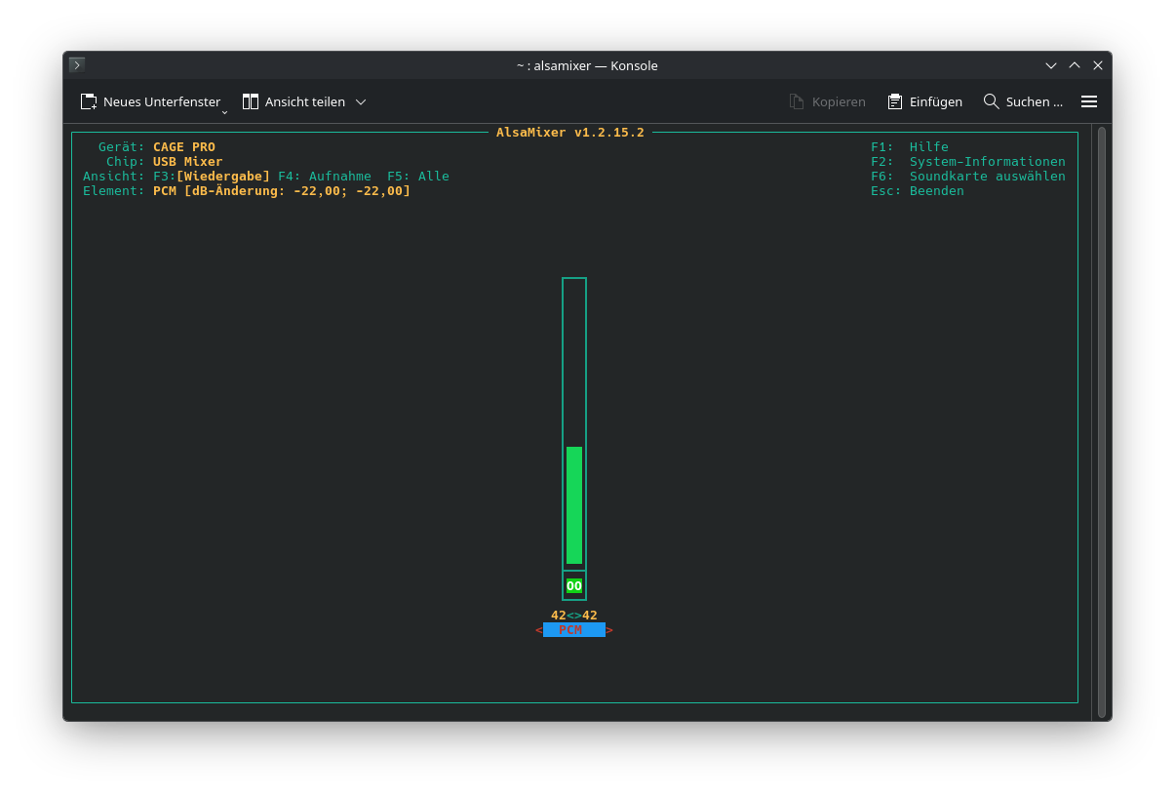Open the Ansicht teilen dropdown chevron

click(361, 101)
